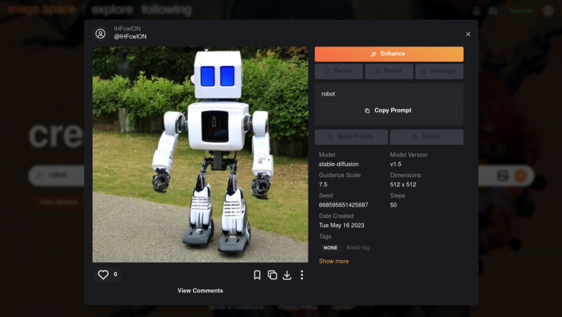Viewport: 562px width, 317px height.
Task: Like the robot image with the heart icon
Action: point(103,275)
